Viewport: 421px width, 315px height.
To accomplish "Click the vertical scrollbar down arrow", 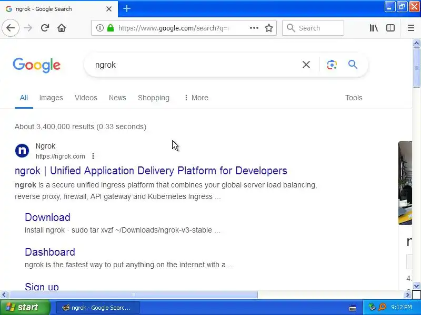I will point(416,286).
